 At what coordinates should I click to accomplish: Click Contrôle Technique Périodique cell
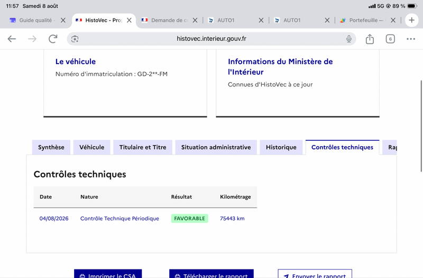(119, 218)
